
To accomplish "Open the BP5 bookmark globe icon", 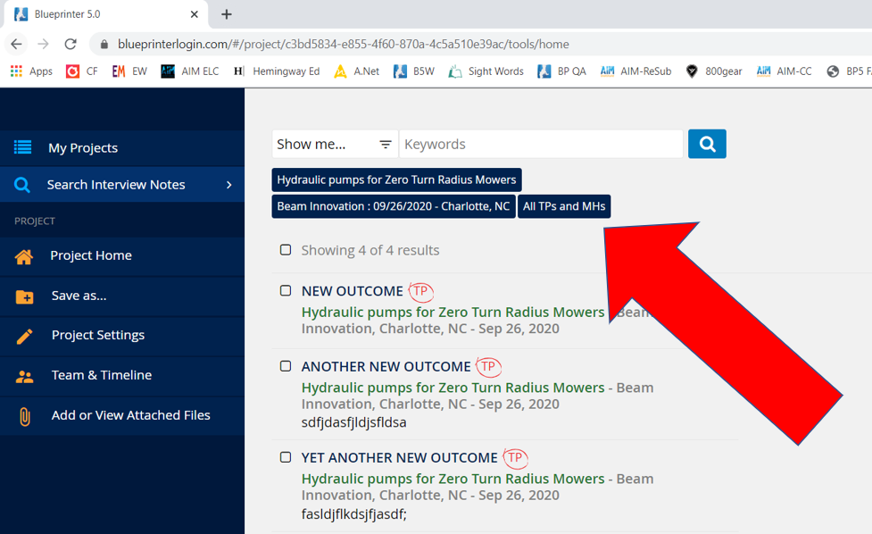I will coord(833,71).
